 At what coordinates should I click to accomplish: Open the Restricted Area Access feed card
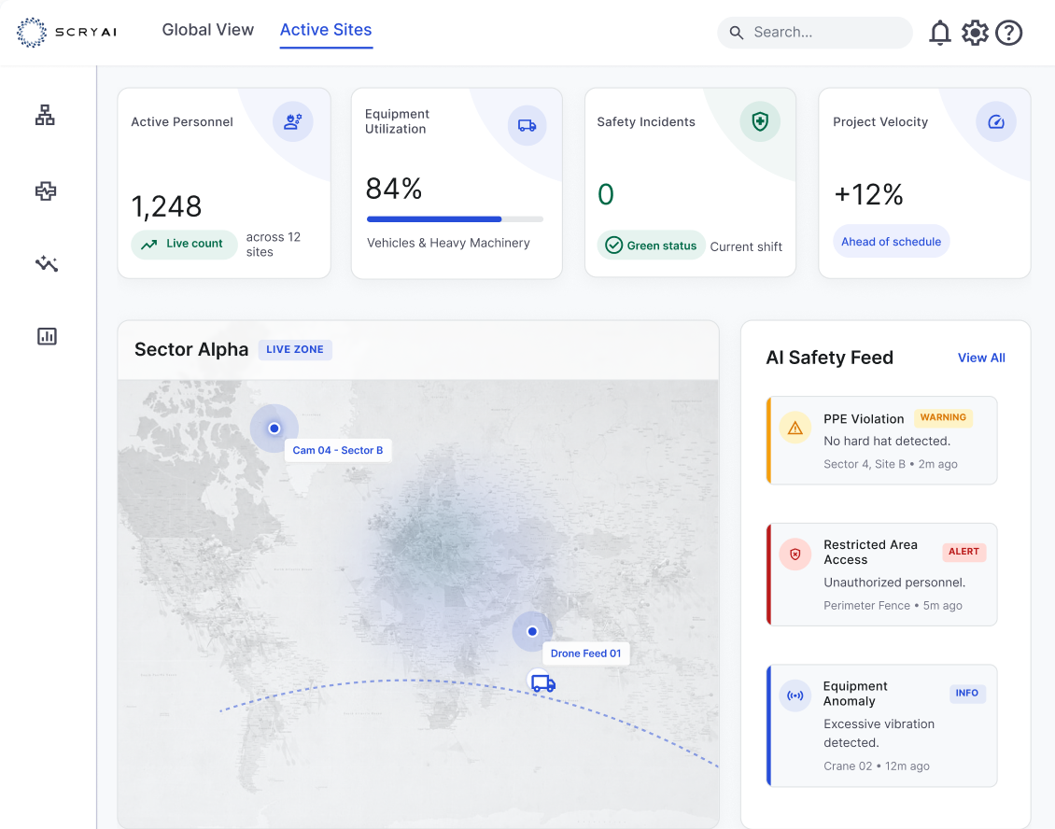pos(881,574)
